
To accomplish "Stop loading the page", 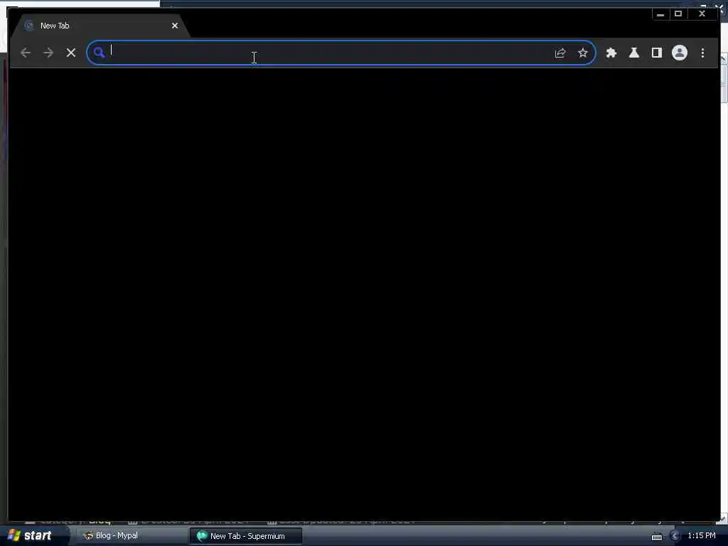I will (x=71, y=53).
